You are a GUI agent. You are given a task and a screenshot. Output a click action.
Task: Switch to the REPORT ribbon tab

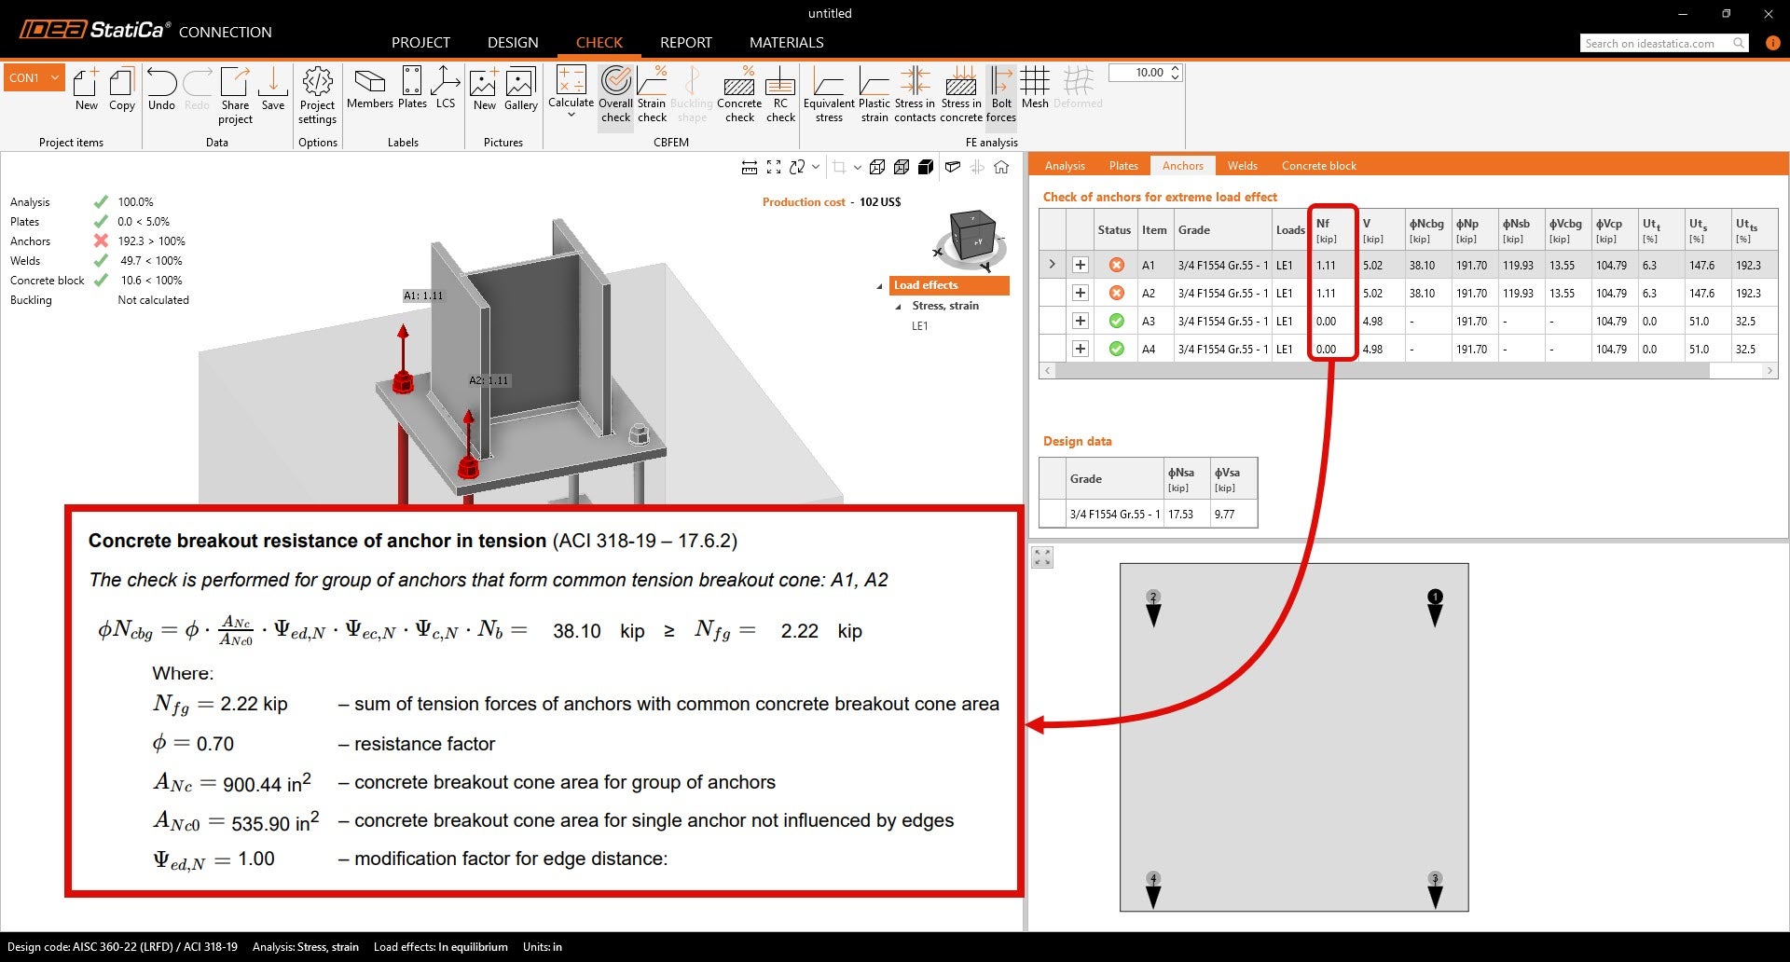point(685,42)
